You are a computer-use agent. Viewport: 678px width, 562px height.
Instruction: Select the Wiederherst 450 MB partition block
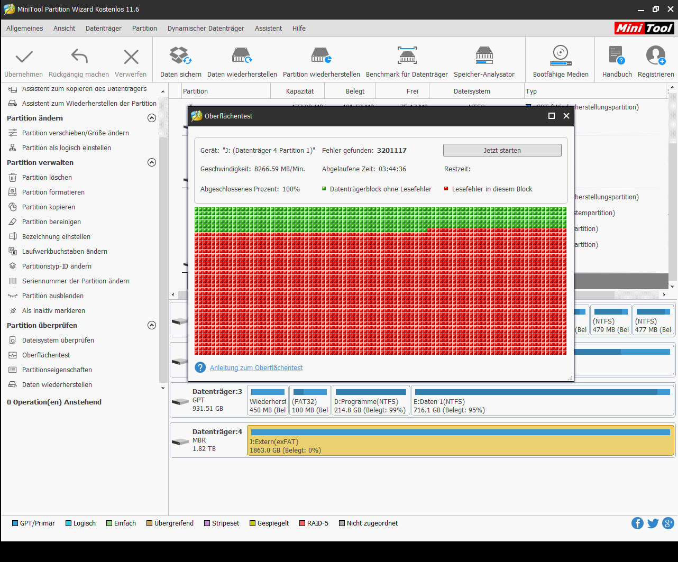(268, 400)
